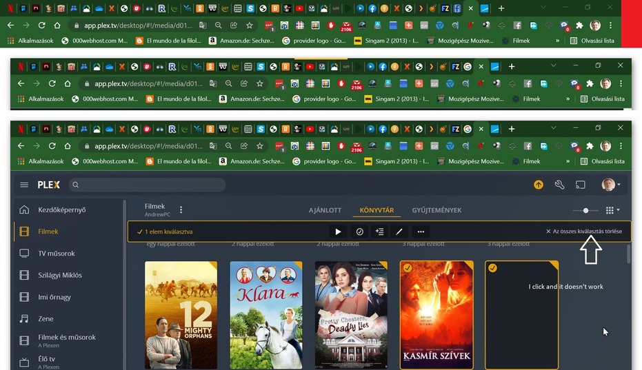Uncheck the blank poster's selection checkmark
The image size is (642, 370).
pos(492,268)
